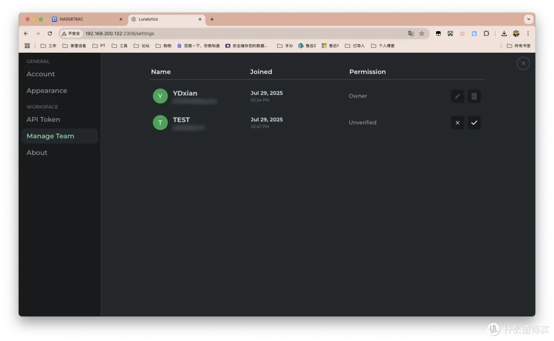Click the crossed-box extension icon in toolbar

pos(450,33)
